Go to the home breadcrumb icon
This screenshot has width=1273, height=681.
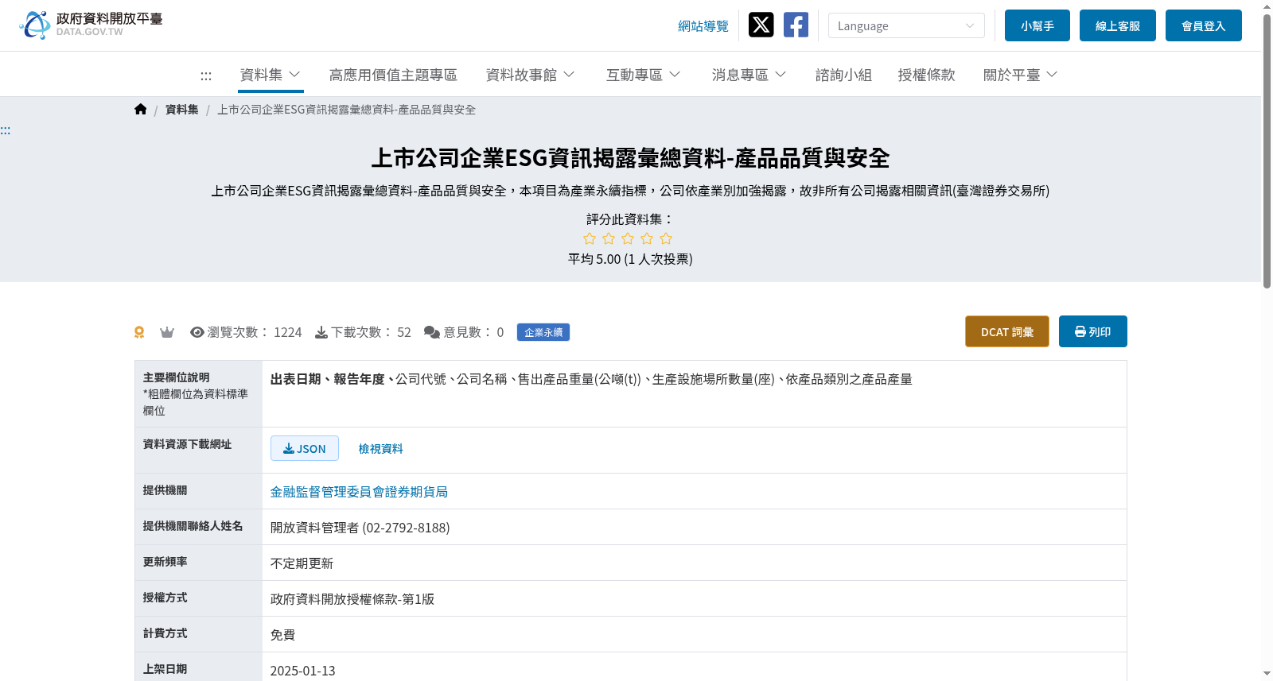pyautogui.click(x=141, y=110)
